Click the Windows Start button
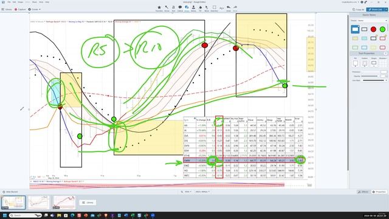This screenshot has height=219, width=389. [x=4, y=215]
